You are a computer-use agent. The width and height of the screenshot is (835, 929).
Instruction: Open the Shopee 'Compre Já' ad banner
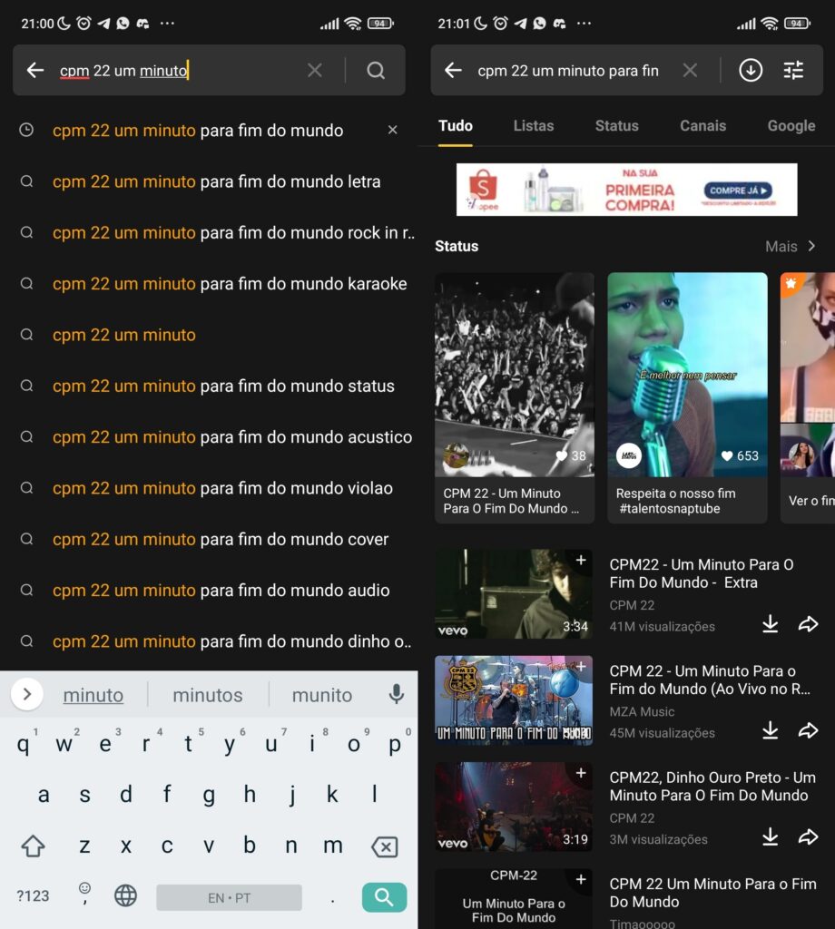tap(626, 190)
